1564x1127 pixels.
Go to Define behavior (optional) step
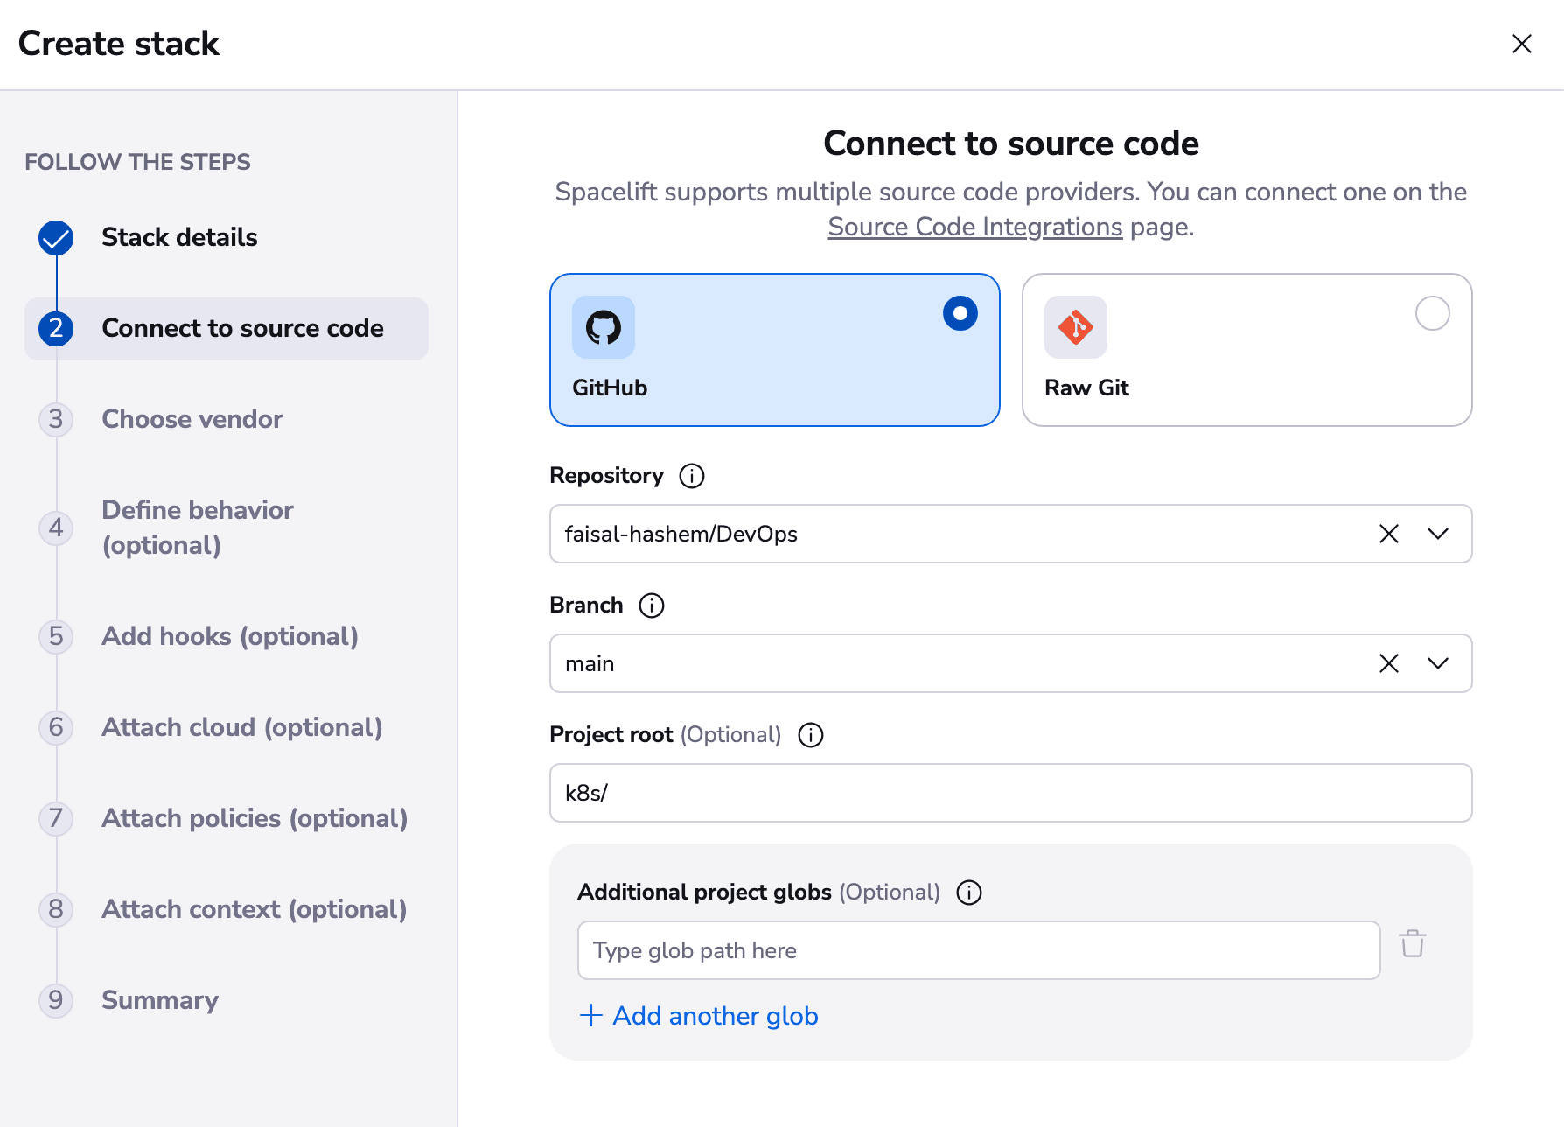(198, 528)
